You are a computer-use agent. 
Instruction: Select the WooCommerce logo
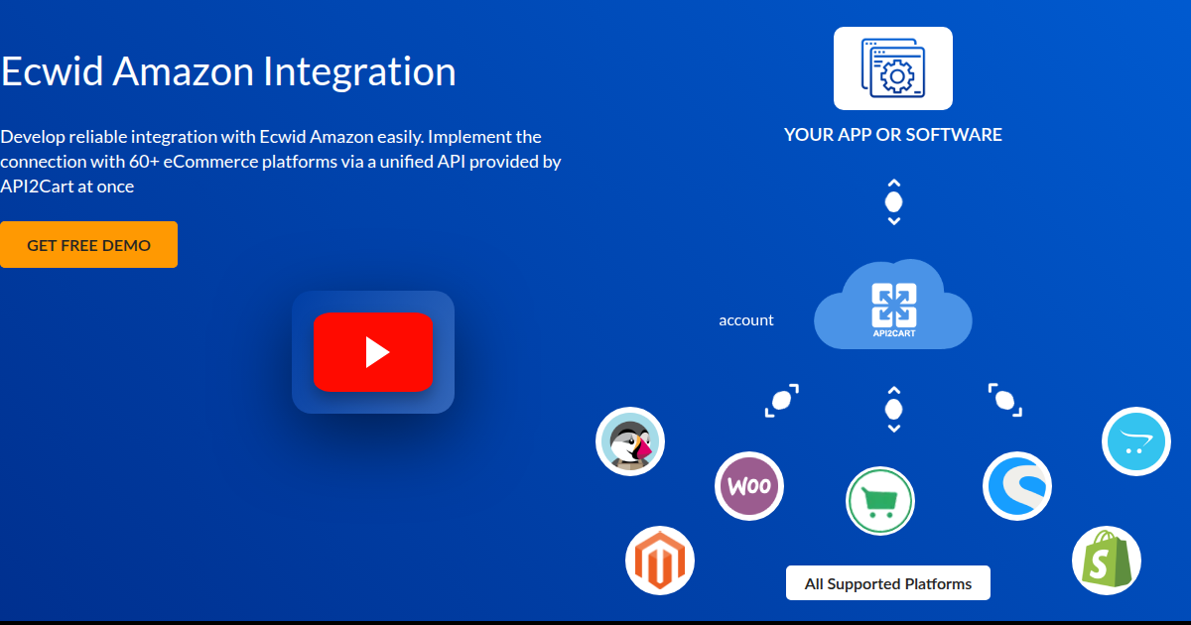(749, 486)
